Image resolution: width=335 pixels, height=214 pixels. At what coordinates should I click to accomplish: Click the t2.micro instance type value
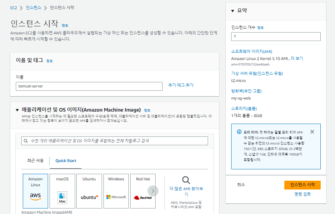point(238,80)
